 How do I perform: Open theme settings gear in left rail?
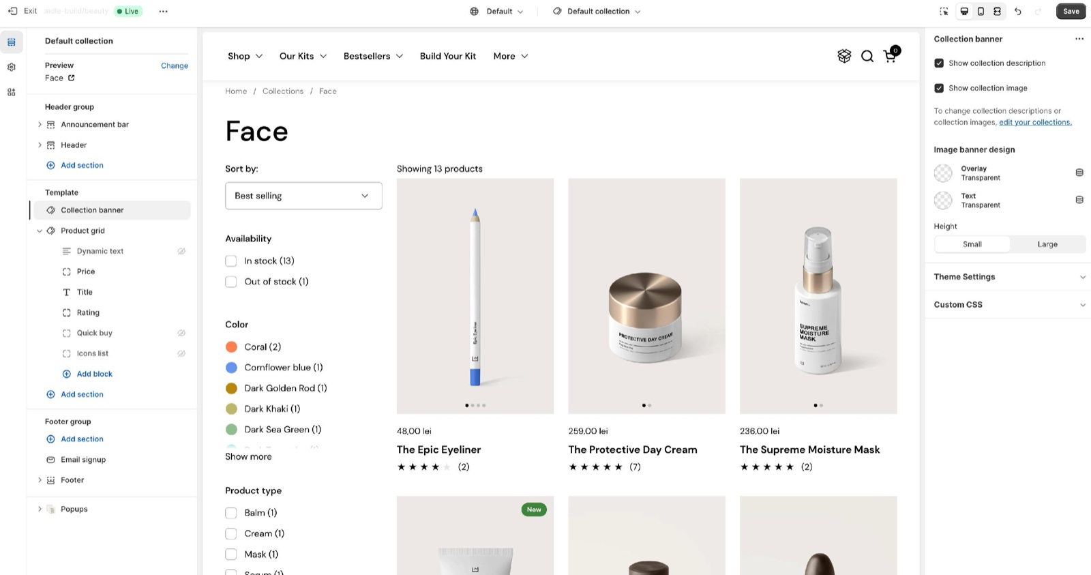[12, 67]
